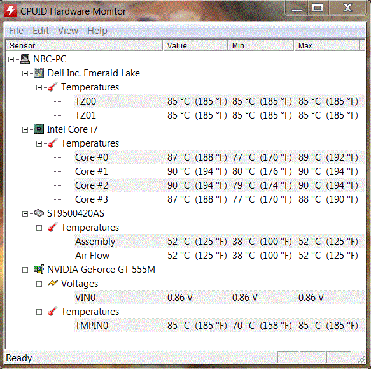Select the Core #1 temperature row
371x369 pixels.
point(219,171)
